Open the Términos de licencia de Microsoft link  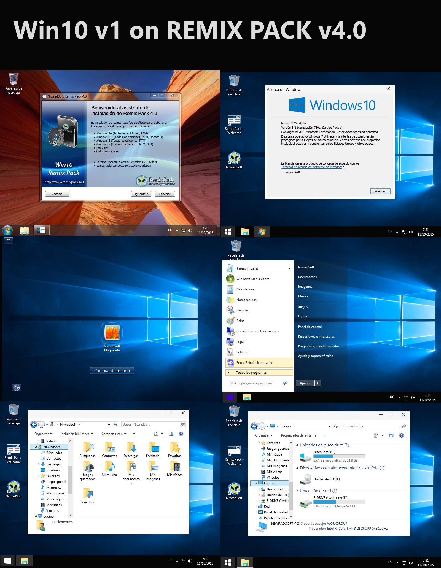(311, 167)
